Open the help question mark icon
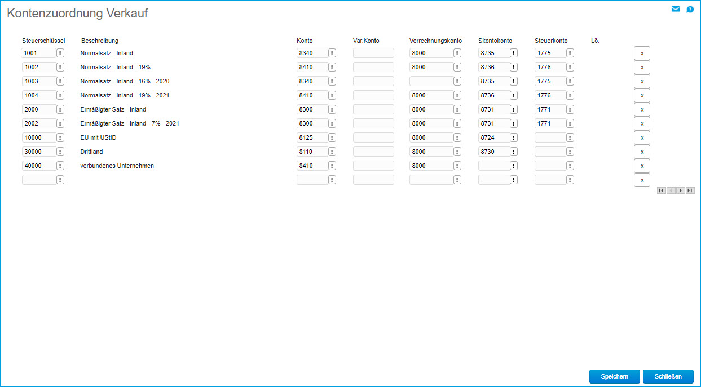 (x=690, y=10)
